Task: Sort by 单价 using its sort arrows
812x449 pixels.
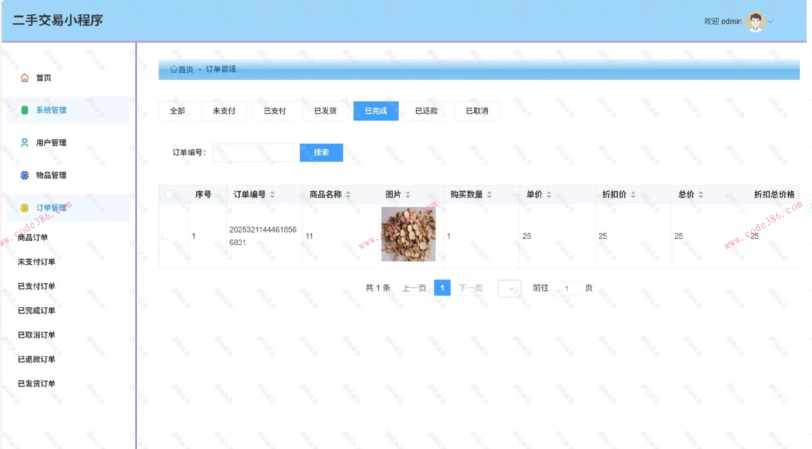Action: tap(549, 194)
